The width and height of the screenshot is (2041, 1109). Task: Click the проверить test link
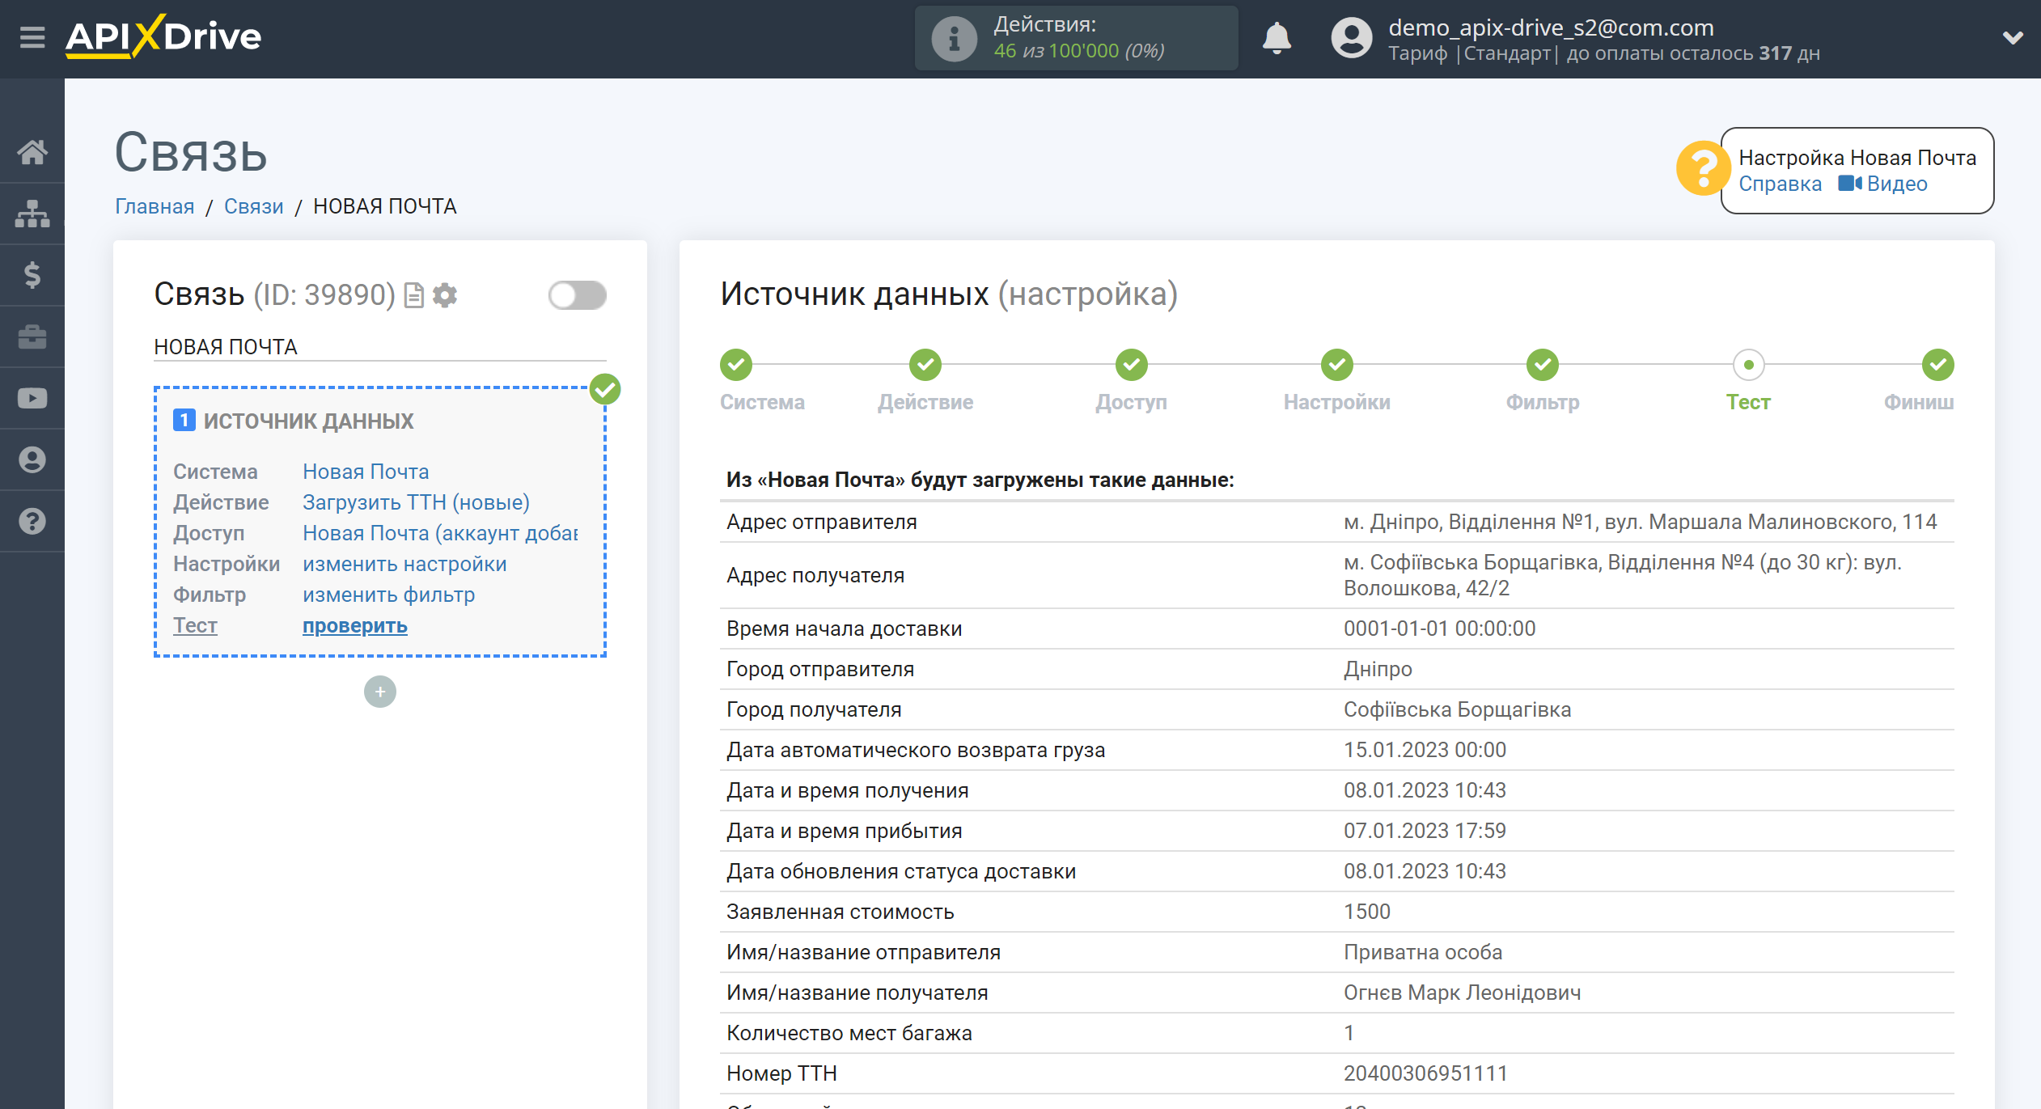tap(355, 625)
